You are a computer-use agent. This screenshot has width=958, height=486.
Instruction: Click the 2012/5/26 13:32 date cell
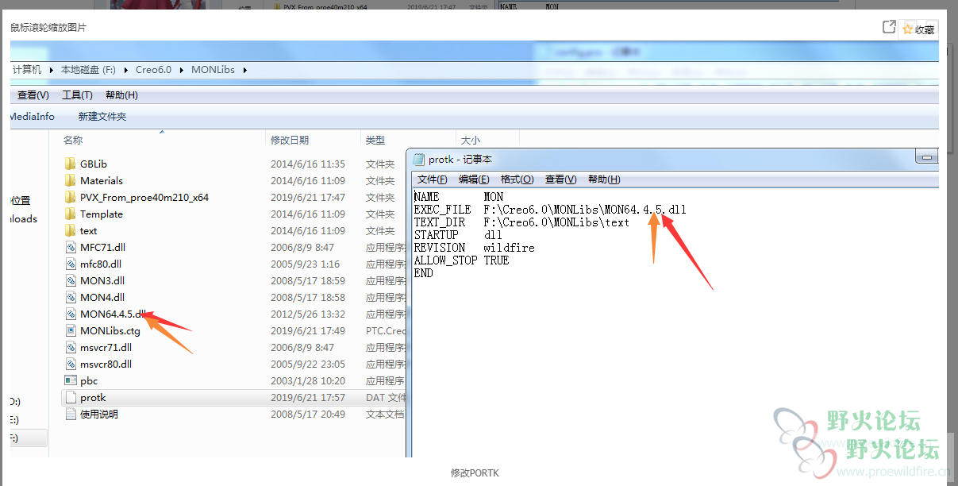coord(308,314)
